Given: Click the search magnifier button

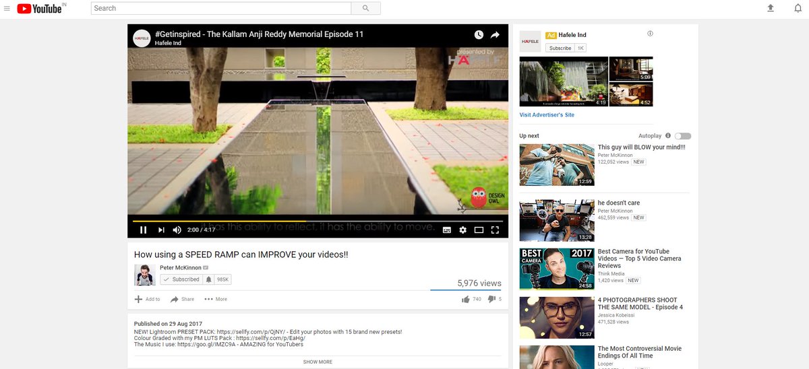Looking at the screenshot, I should (366, 8).
